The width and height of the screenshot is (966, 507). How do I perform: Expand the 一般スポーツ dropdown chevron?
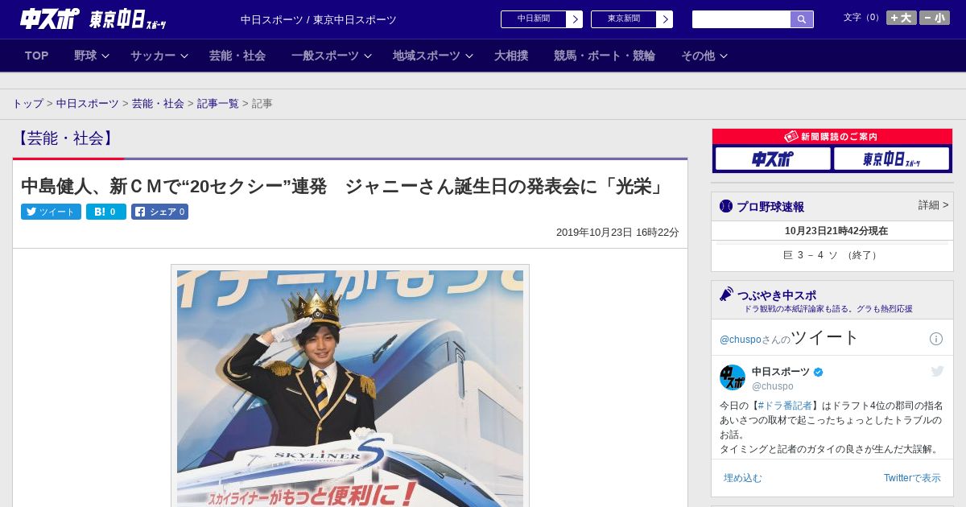[x=368, y=56]
